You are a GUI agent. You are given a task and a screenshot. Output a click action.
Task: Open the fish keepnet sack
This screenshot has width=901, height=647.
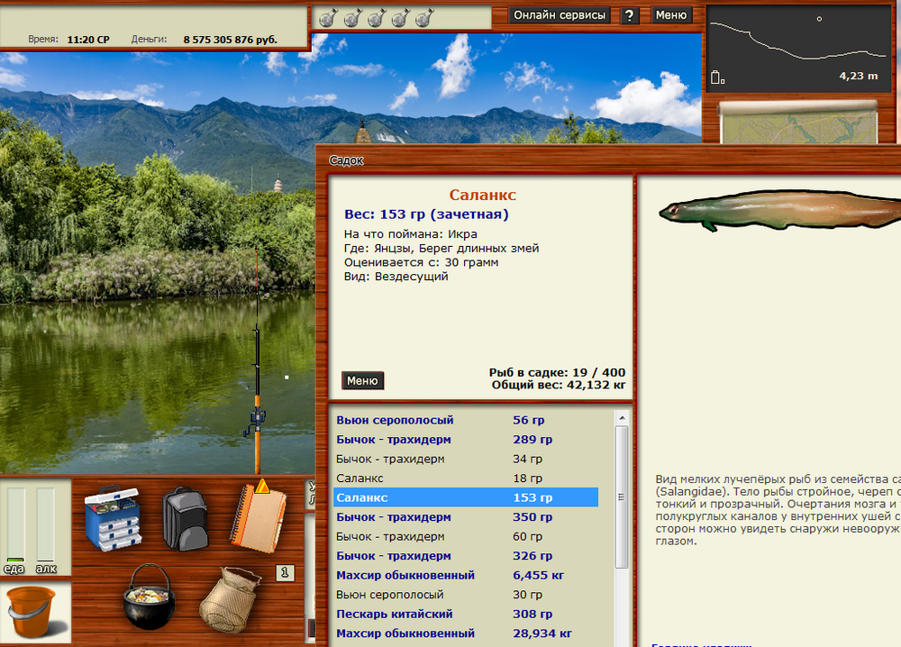(229, 599)
